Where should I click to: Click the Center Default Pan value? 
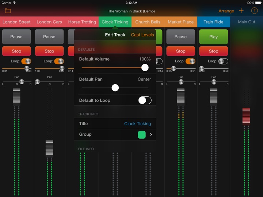[x=144, y=79]
